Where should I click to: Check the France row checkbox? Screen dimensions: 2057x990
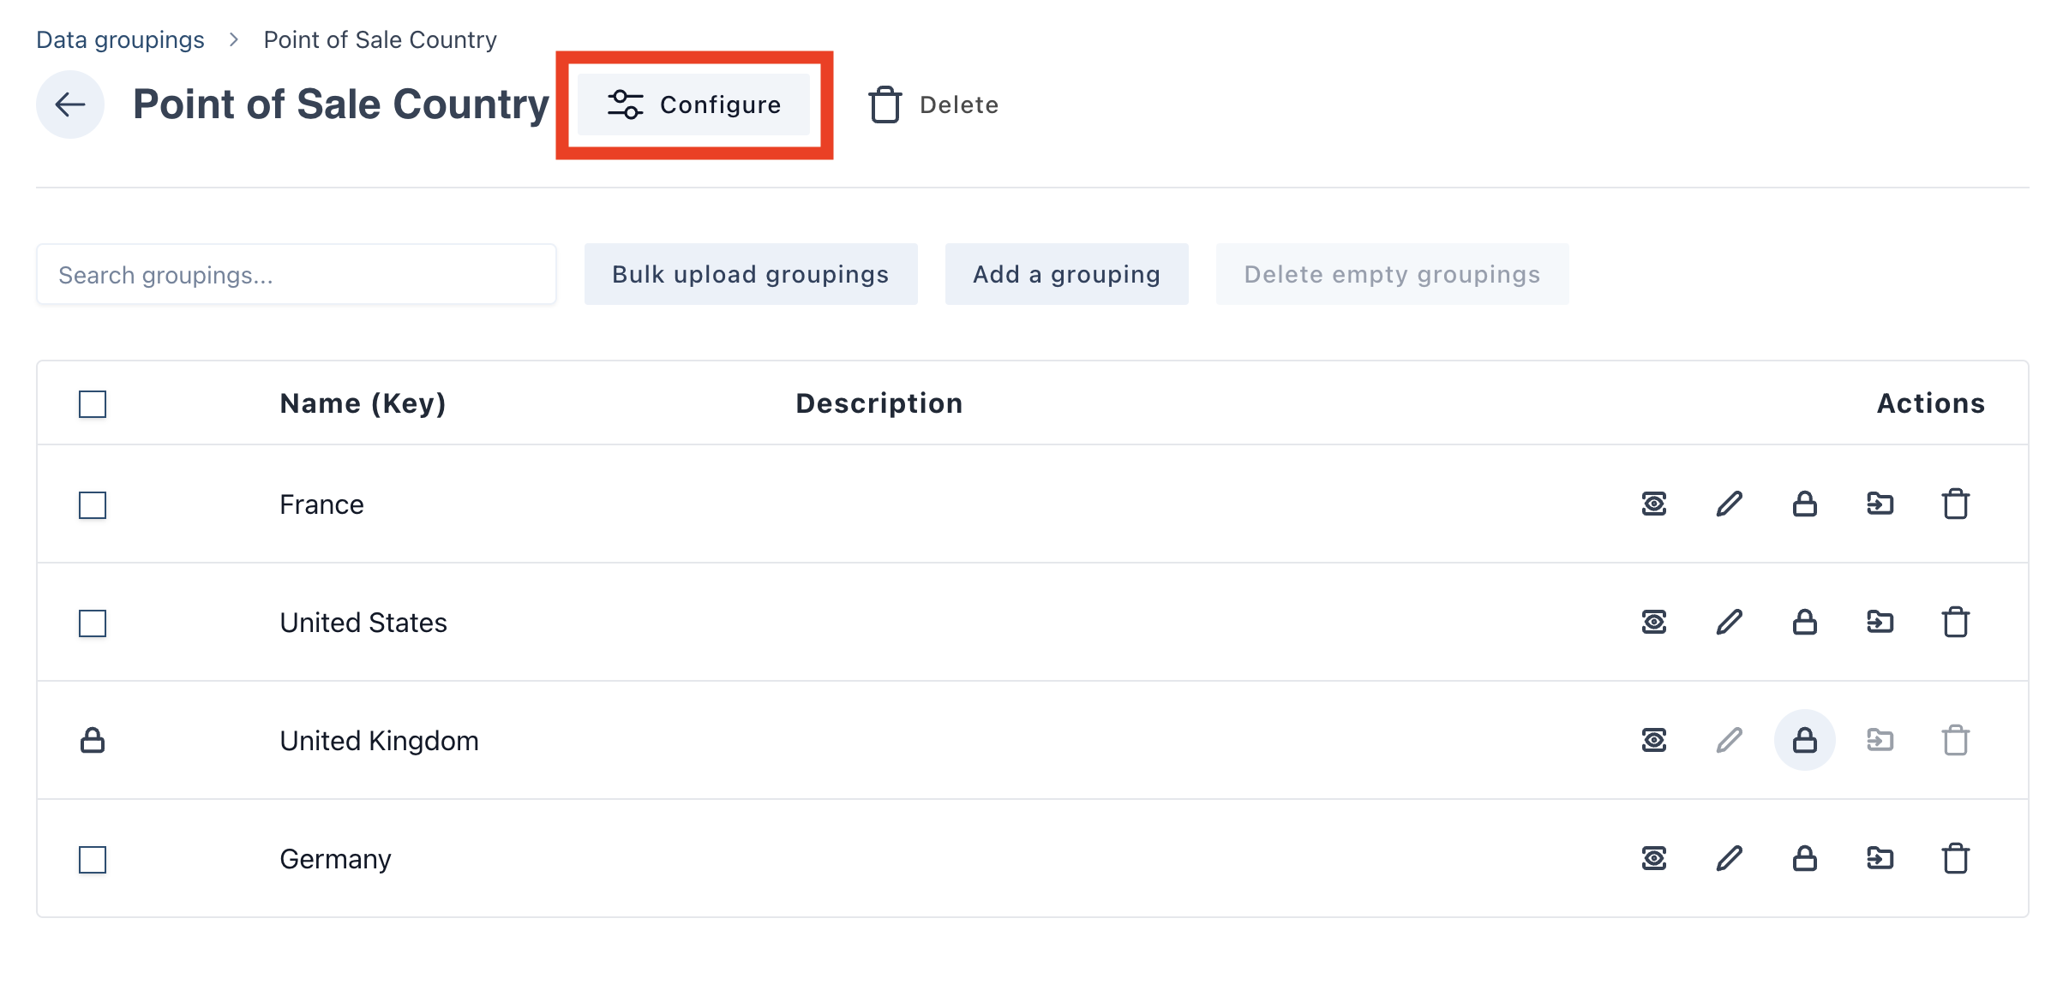pyautogui.click(x=93, y=505)
